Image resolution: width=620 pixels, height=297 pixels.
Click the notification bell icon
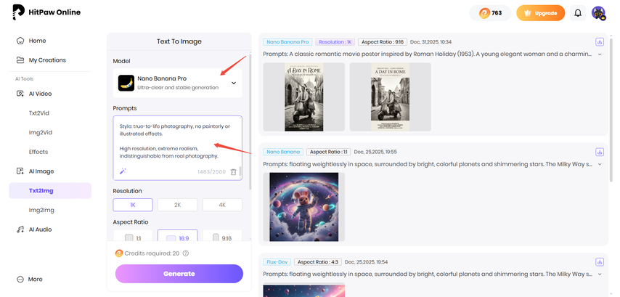pyautogui.click(x=578, y=13)
